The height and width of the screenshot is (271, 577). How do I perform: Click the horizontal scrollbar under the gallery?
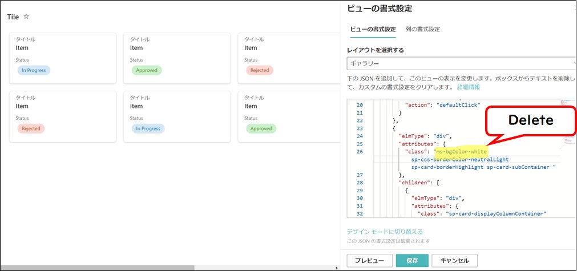click(x=97, y=268)
